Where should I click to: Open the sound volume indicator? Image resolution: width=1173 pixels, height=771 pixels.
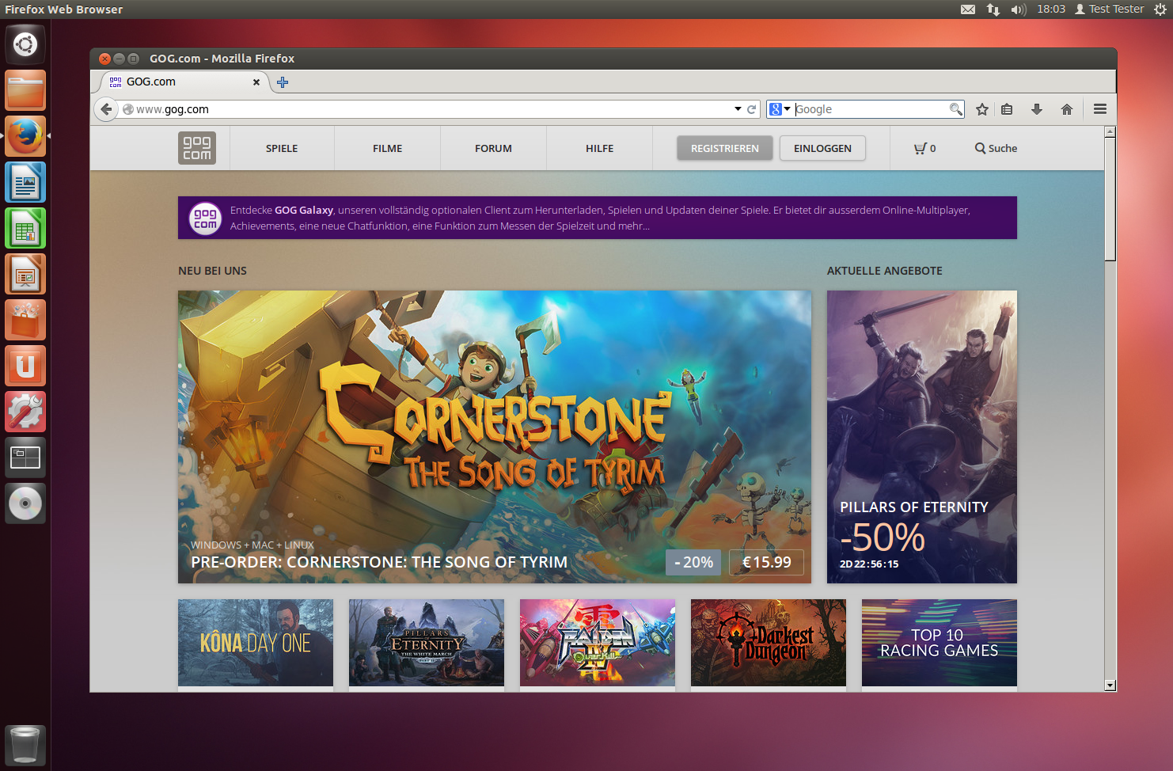(1019, 9)
